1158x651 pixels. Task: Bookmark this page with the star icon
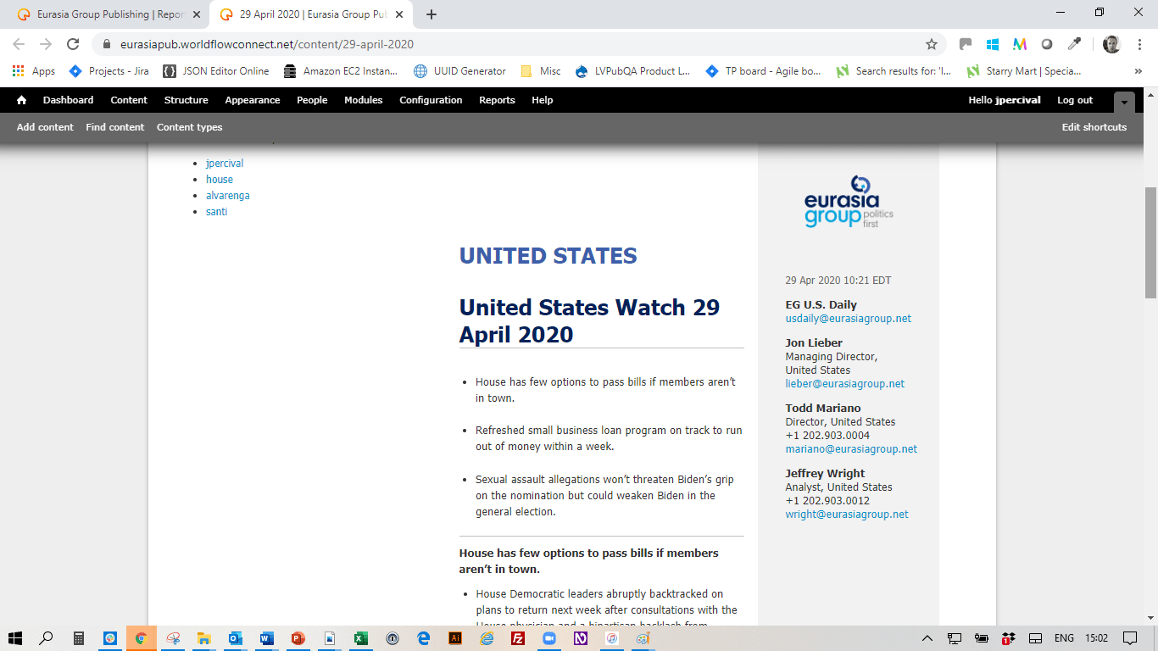932,44
